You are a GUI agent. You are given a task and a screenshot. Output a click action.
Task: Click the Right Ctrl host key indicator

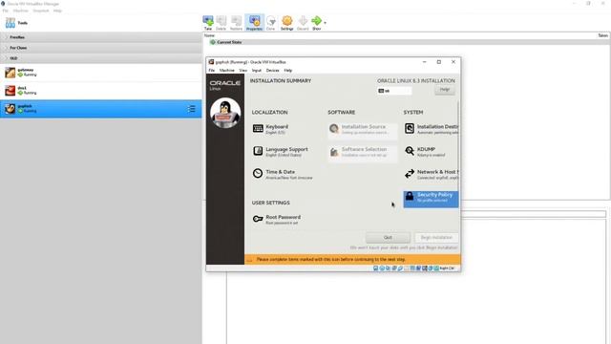[447, 269]
